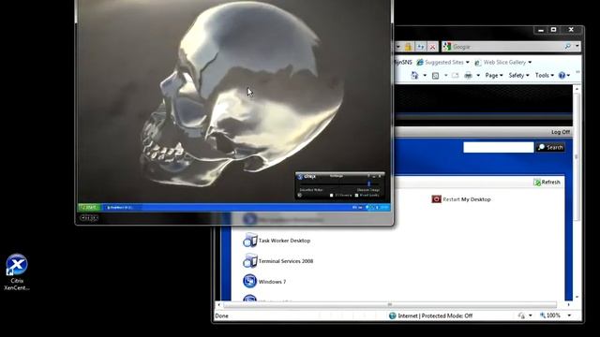
Task: Click the Terminal Services 2008 icon
Action: click(250, 261)
